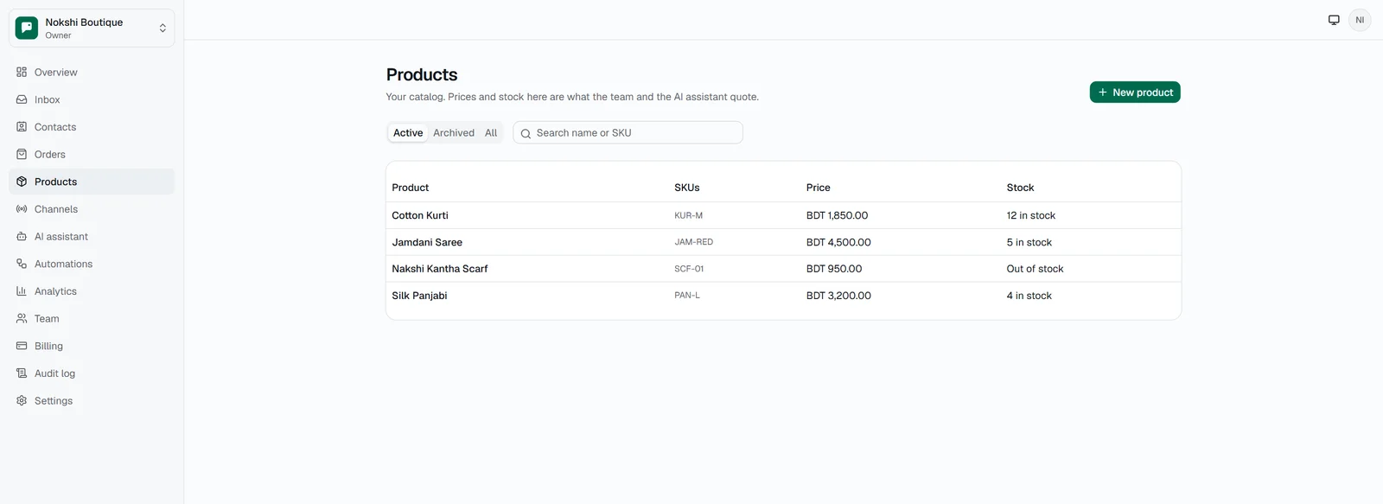Focus the Search name or SKU field
Image resolution: width=1383 pixels, height=504 pixels.
pos(628,133)
